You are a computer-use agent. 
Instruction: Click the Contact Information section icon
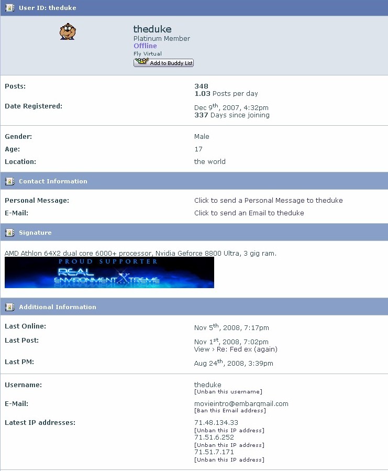click(9, 181)
